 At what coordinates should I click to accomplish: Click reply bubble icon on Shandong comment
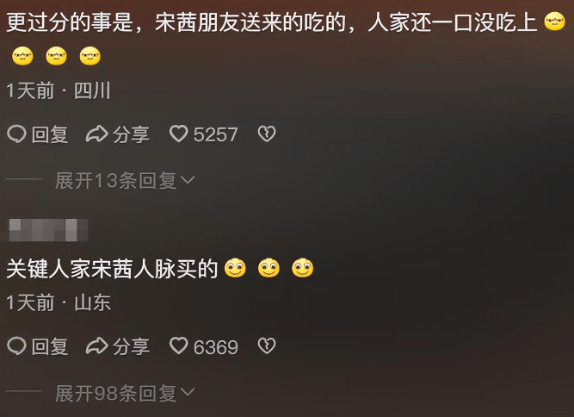tap(16, 346)
